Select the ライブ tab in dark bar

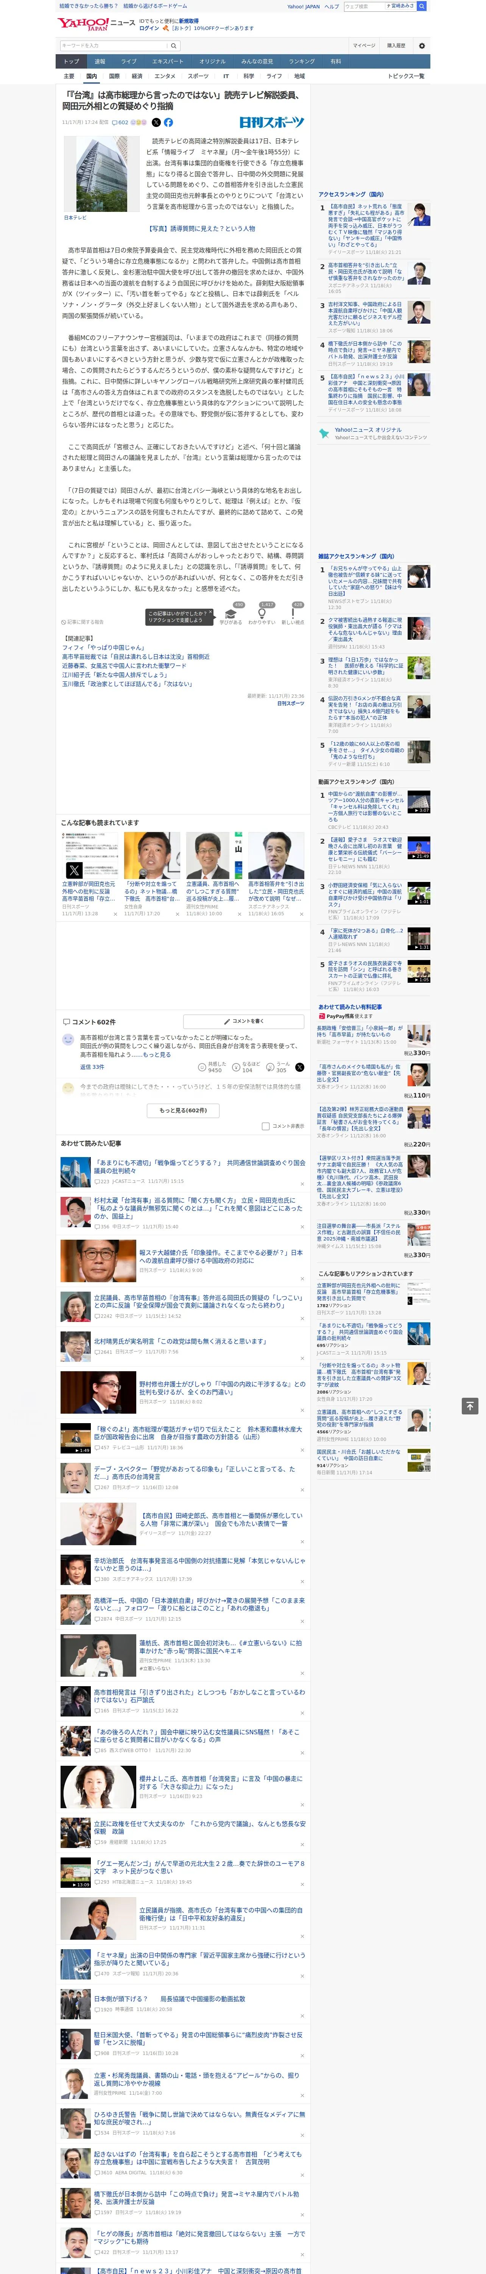pos(129,61)
